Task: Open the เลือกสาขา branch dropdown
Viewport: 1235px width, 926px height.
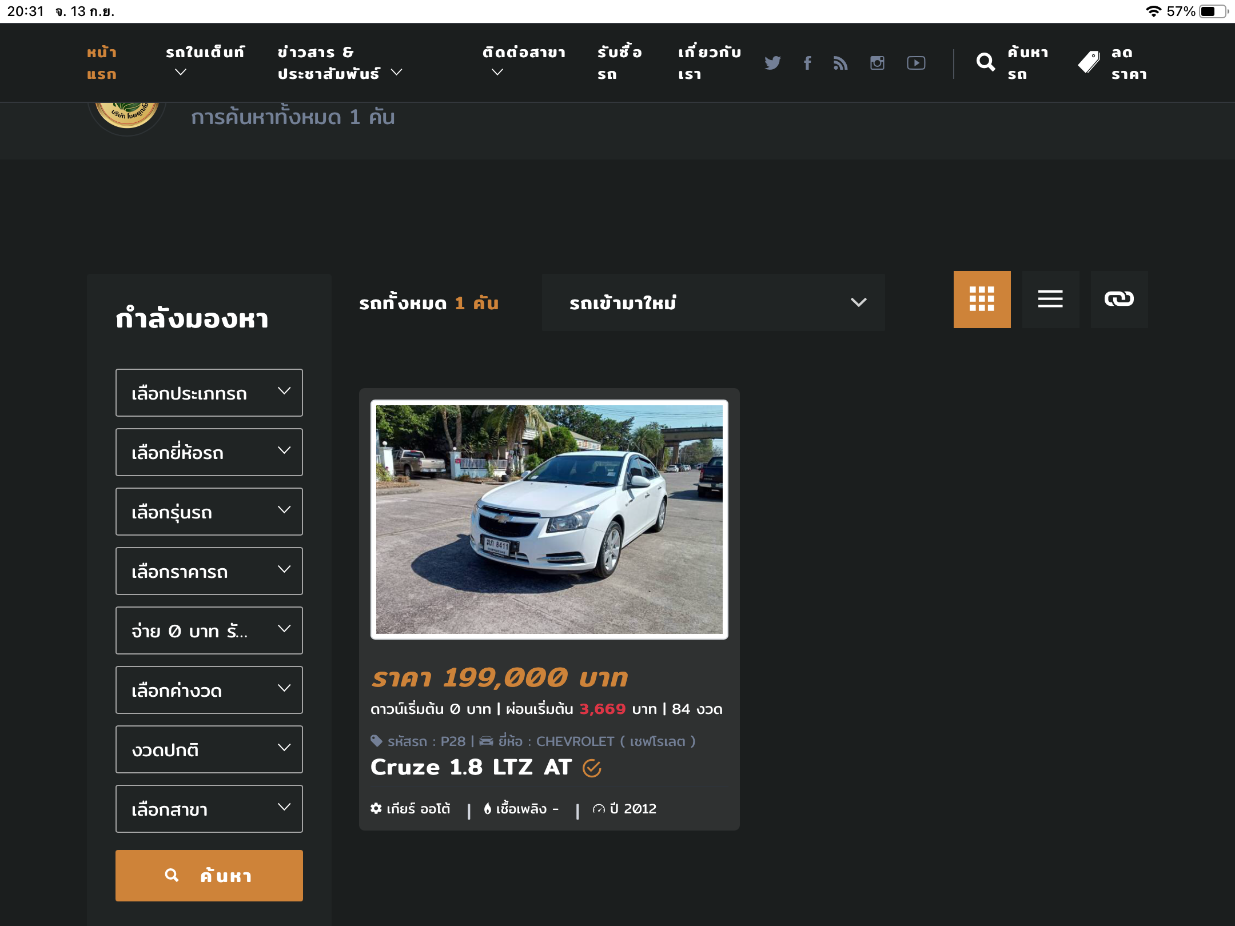Action: [209, 809]
